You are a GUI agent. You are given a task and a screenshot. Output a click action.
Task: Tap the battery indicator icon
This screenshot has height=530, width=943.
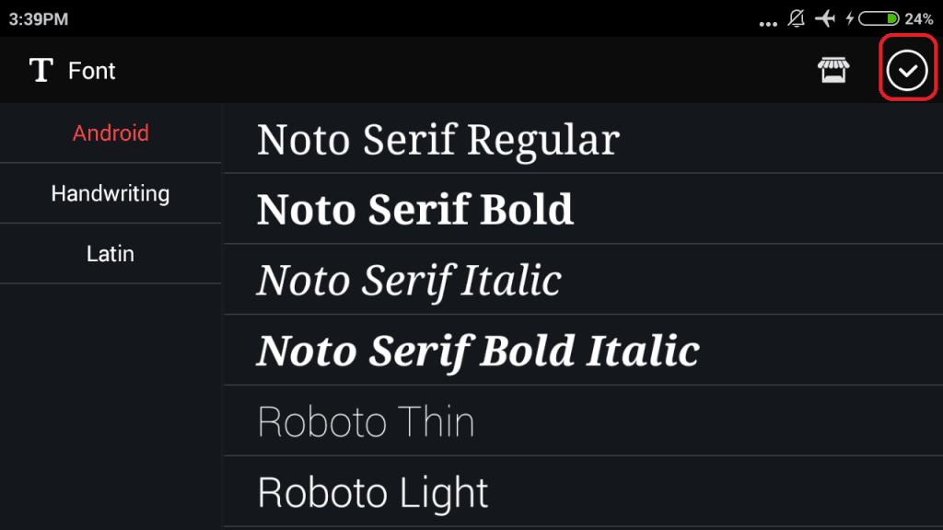(x=879, y=18)
